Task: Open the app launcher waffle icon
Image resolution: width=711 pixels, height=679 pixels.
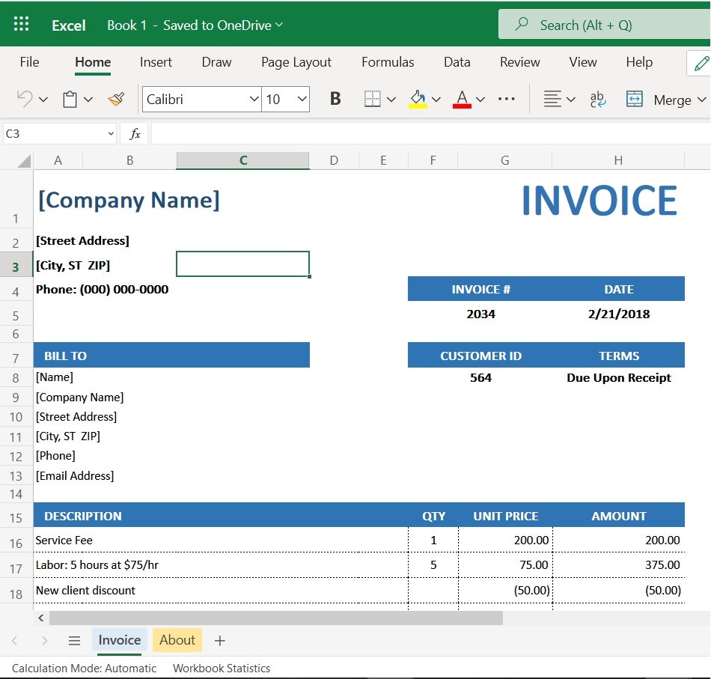Action: coord(22,24)
